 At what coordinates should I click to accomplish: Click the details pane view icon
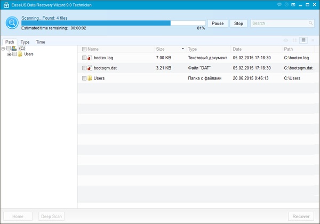pyautogui.click(x=313, y=41)
